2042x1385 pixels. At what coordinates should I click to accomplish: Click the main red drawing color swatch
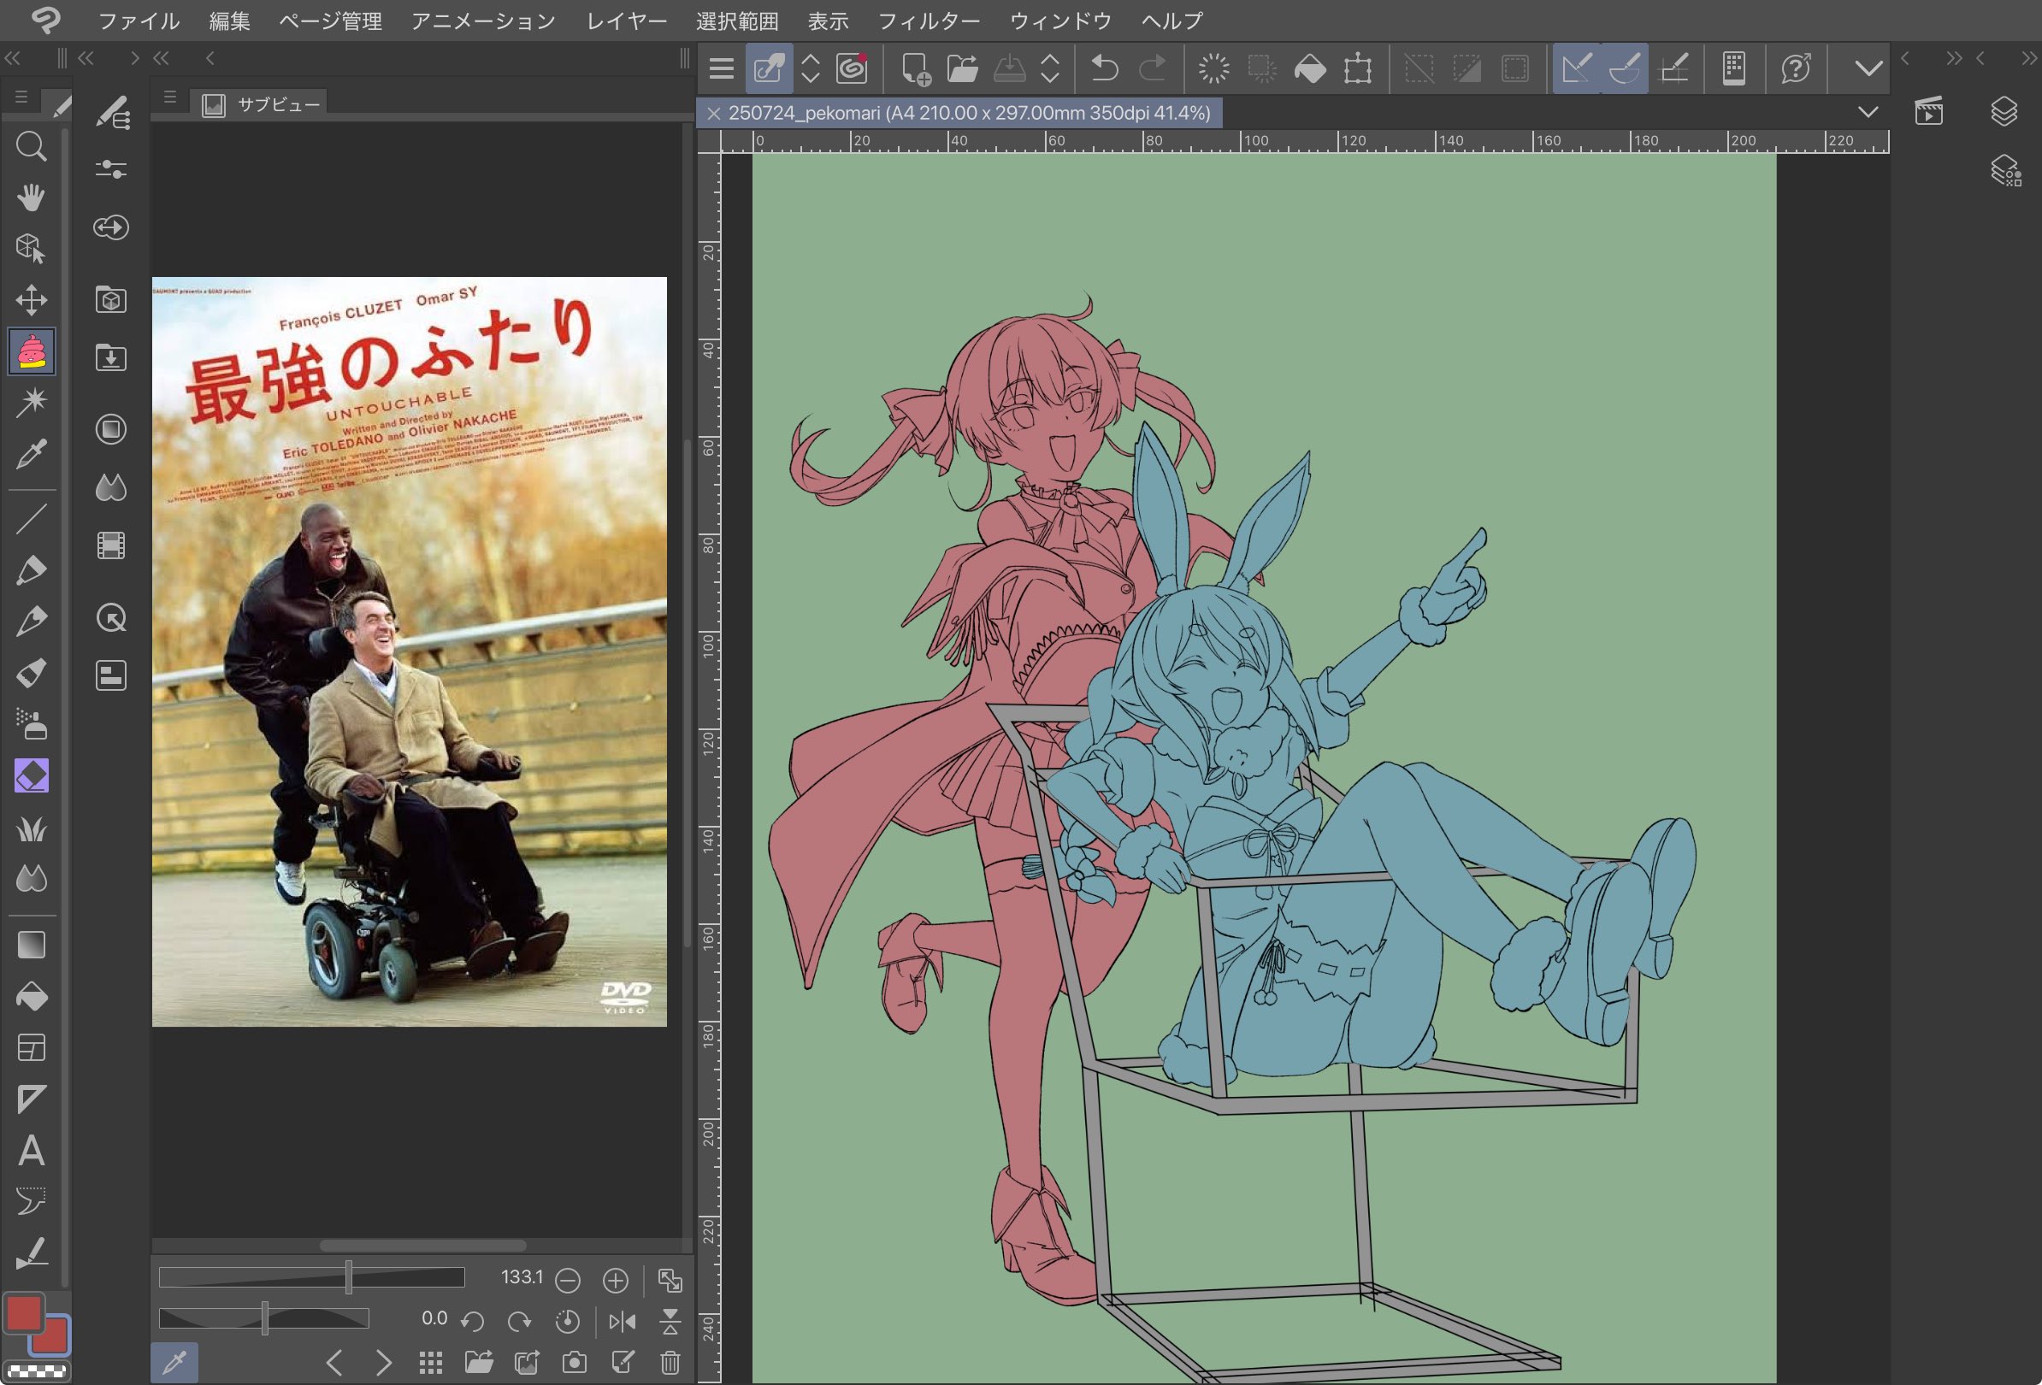coord(24,1313)
